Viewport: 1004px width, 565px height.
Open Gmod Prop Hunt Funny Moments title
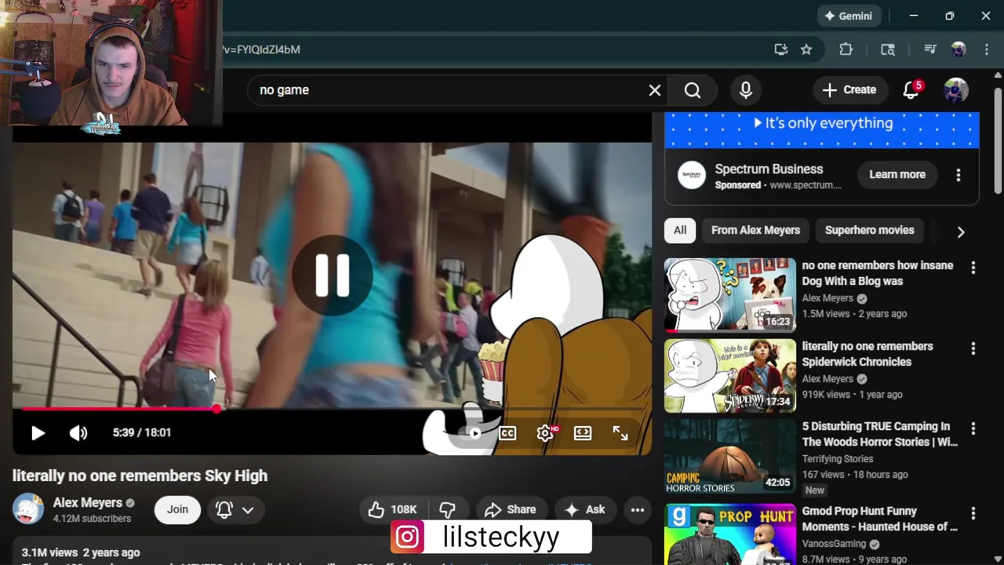[x=879, y=519]
